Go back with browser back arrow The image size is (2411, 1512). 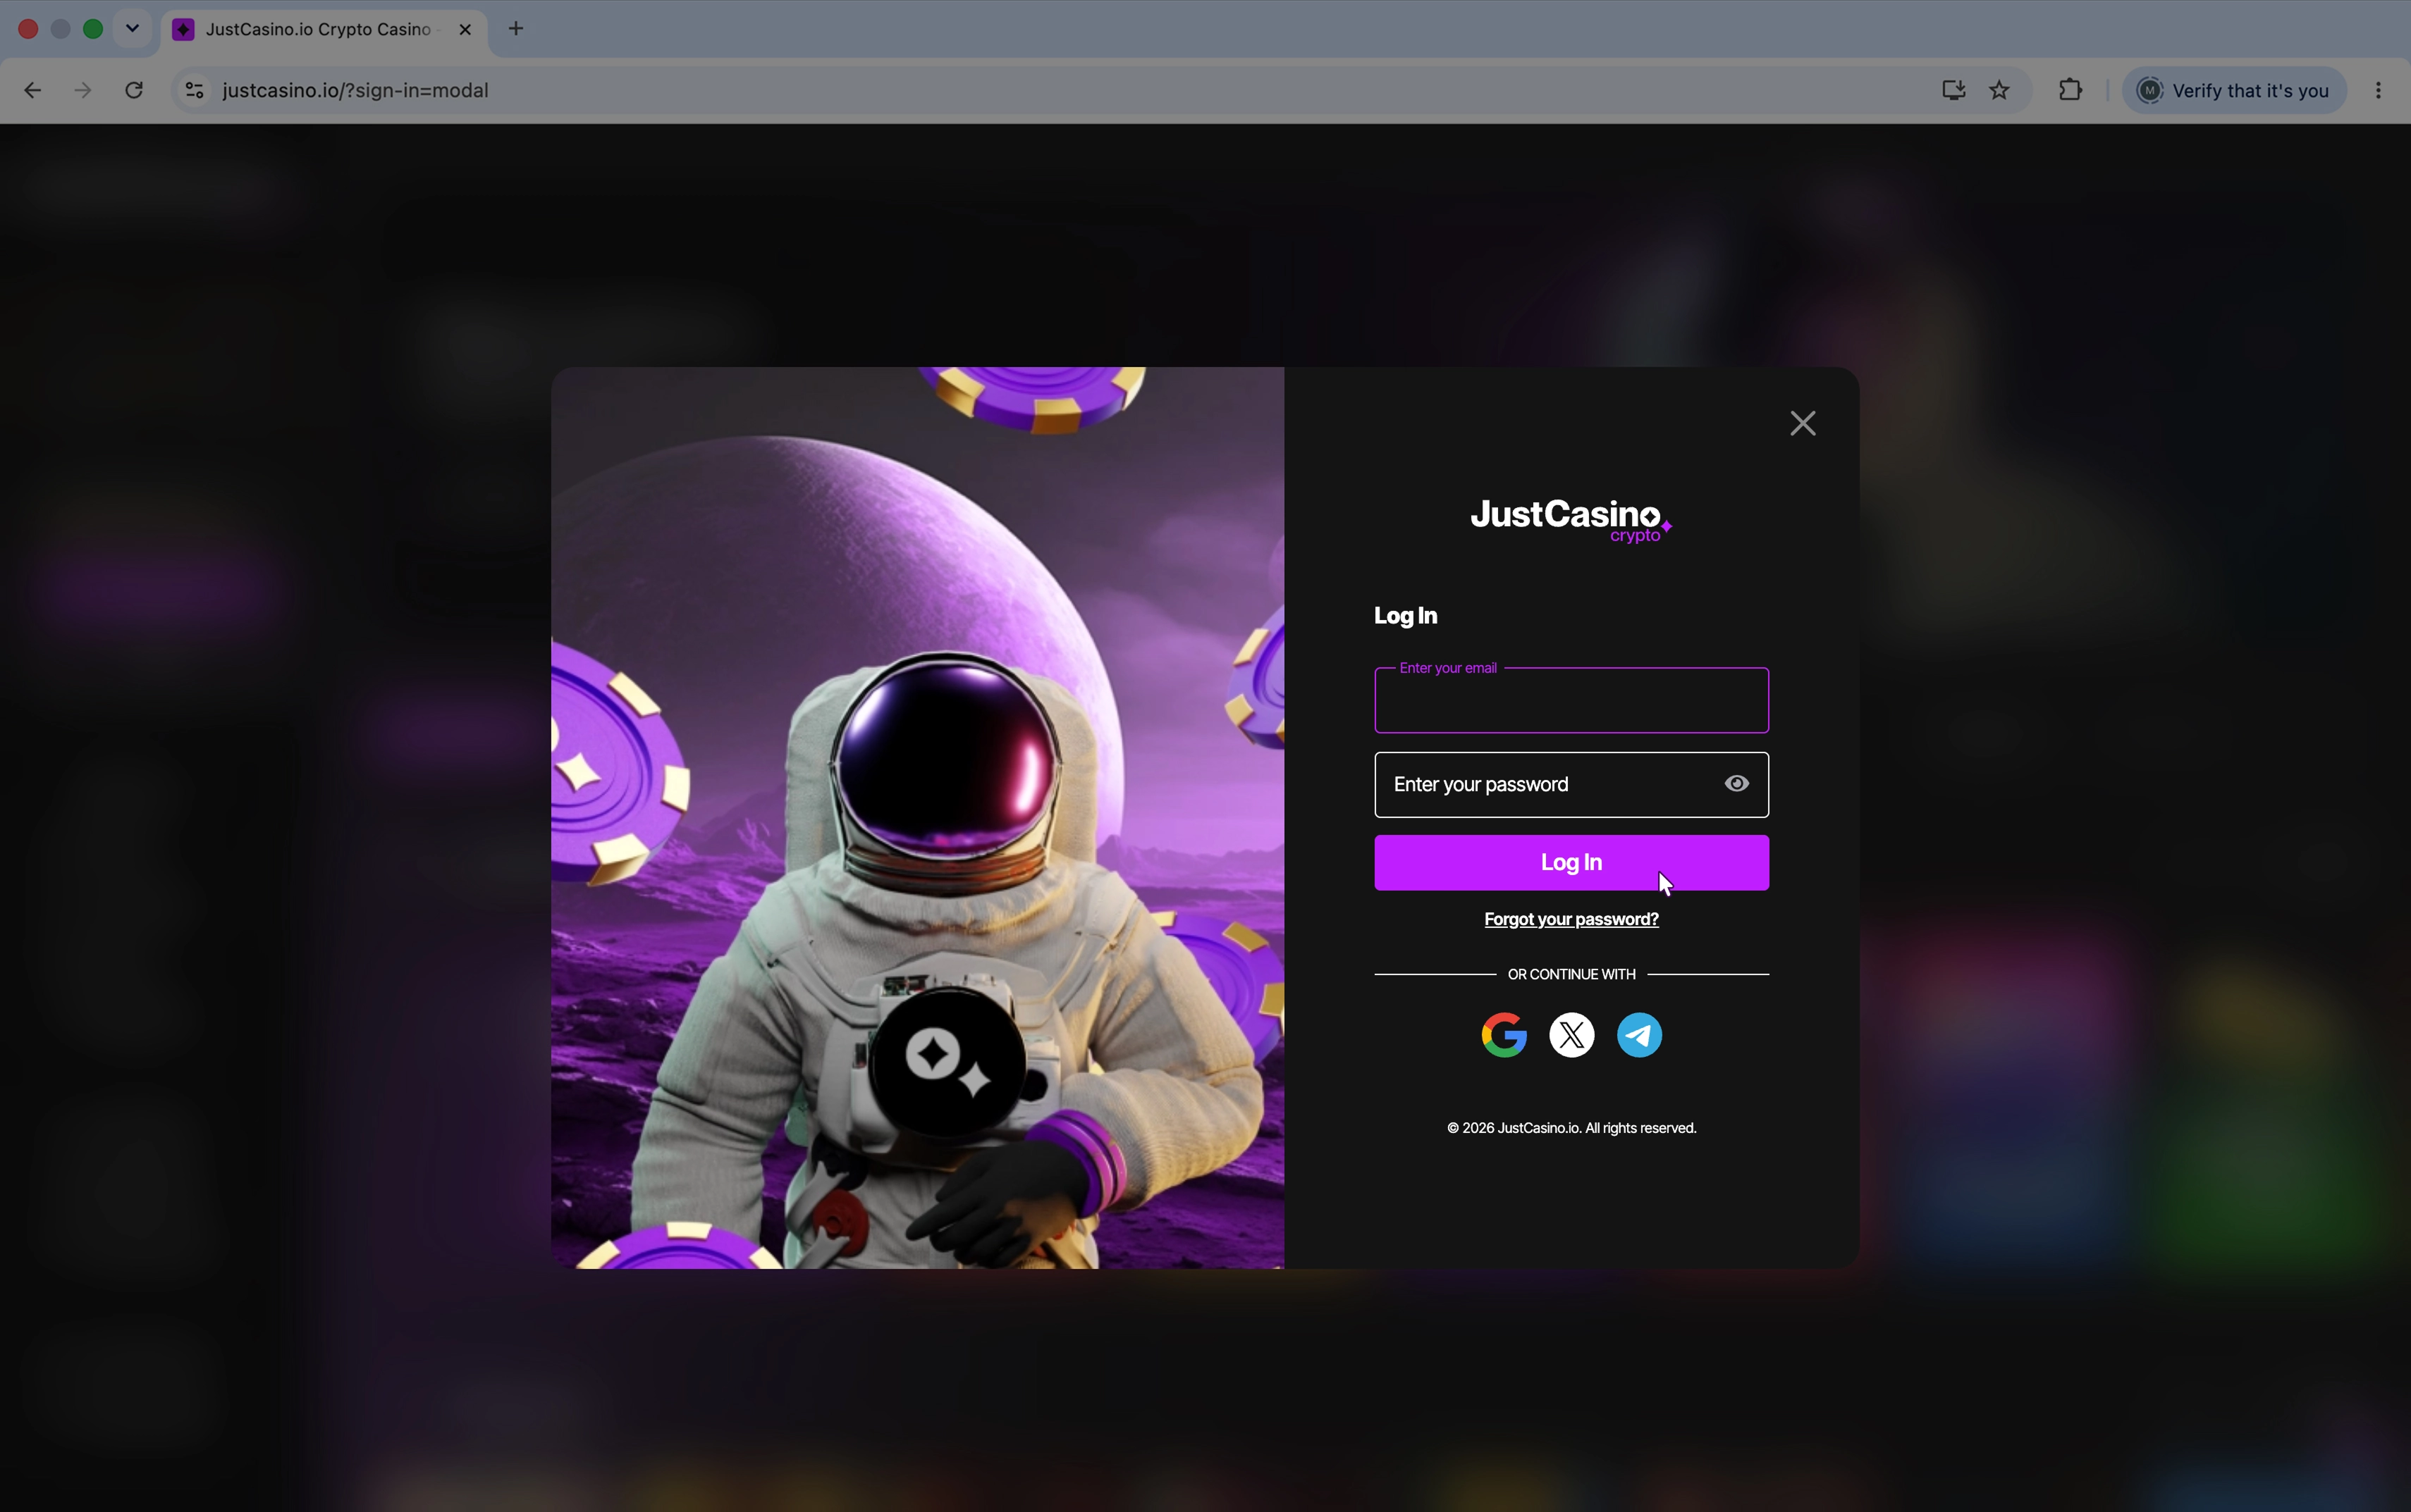32,90
